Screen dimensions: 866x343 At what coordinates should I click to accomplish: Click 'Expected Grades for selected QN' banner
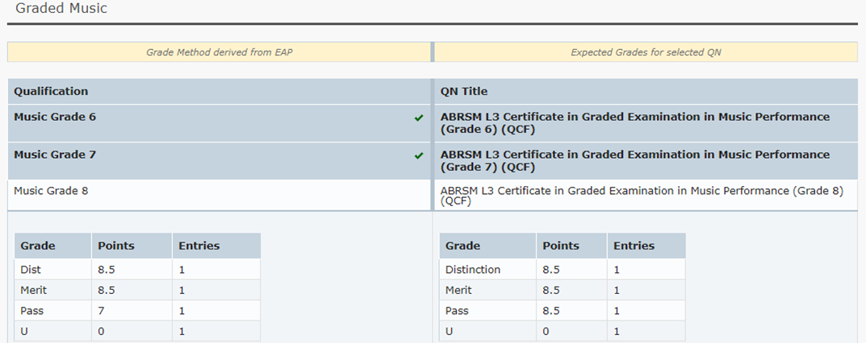(646, 52)
